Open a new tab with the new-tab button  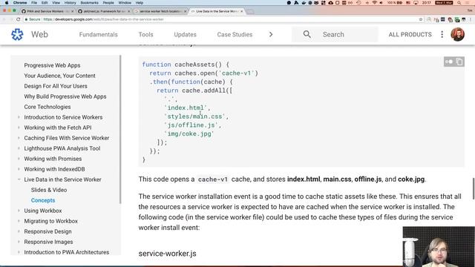[250, 12]
